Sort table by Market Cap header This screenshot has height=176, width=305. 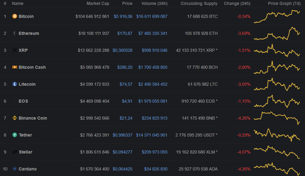tap(98, 3)
